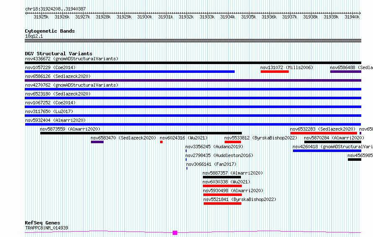This screenshot has width=373, height=237.
Task: Select the nsv6024316 (Wu2021) label
Action: point(184,138)
